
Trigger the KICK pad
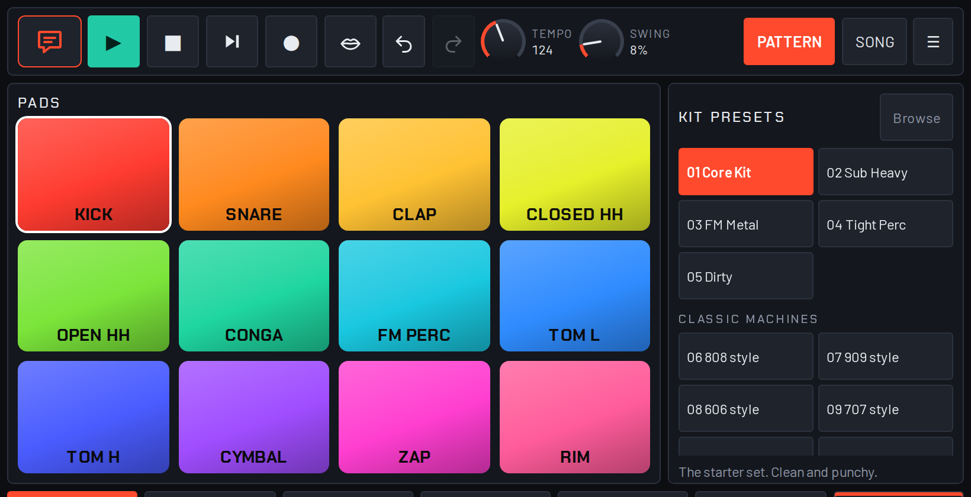[94, 175]
